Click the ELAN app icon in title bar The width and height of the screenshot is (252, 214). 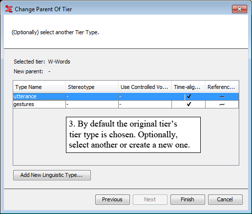tap(9, 9)
